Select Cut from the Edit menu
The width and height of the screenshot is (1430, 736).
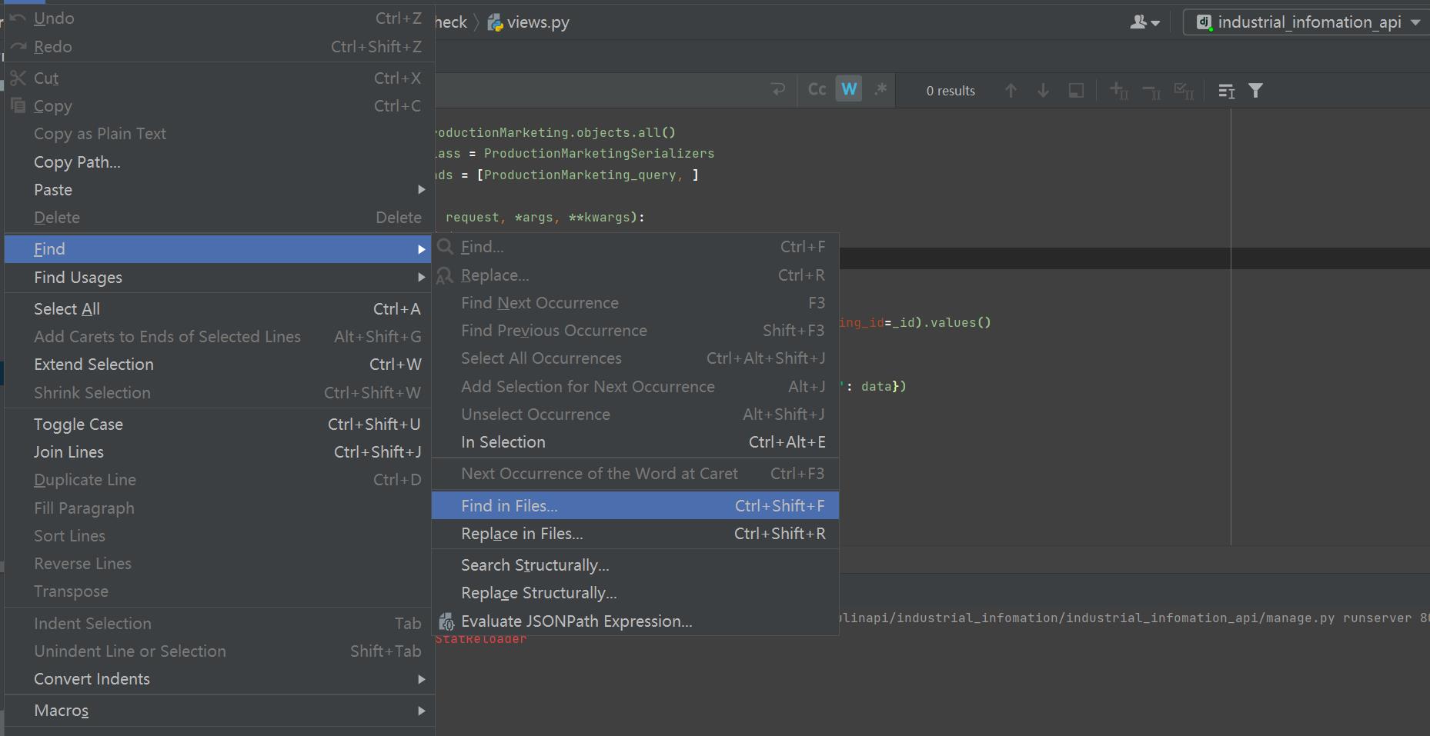click(217, 78)
